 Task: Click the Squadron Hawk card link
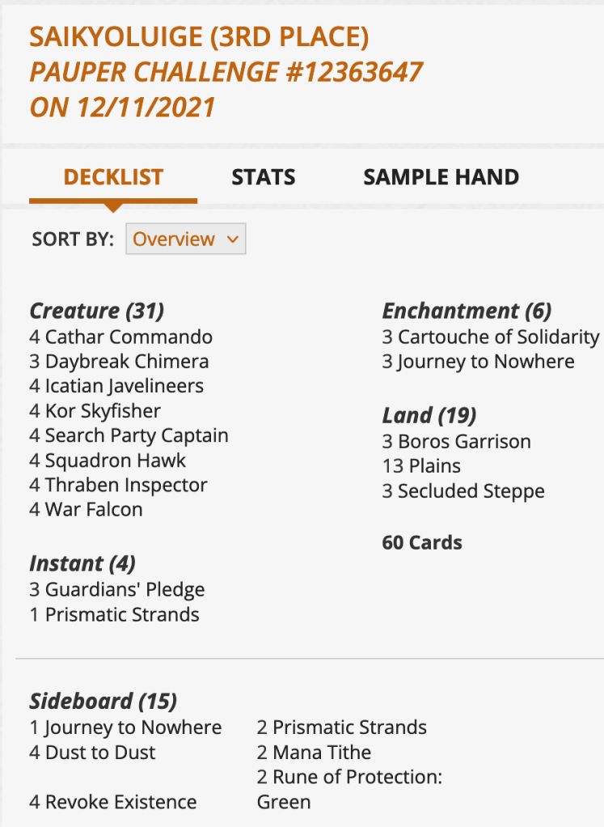116,460
